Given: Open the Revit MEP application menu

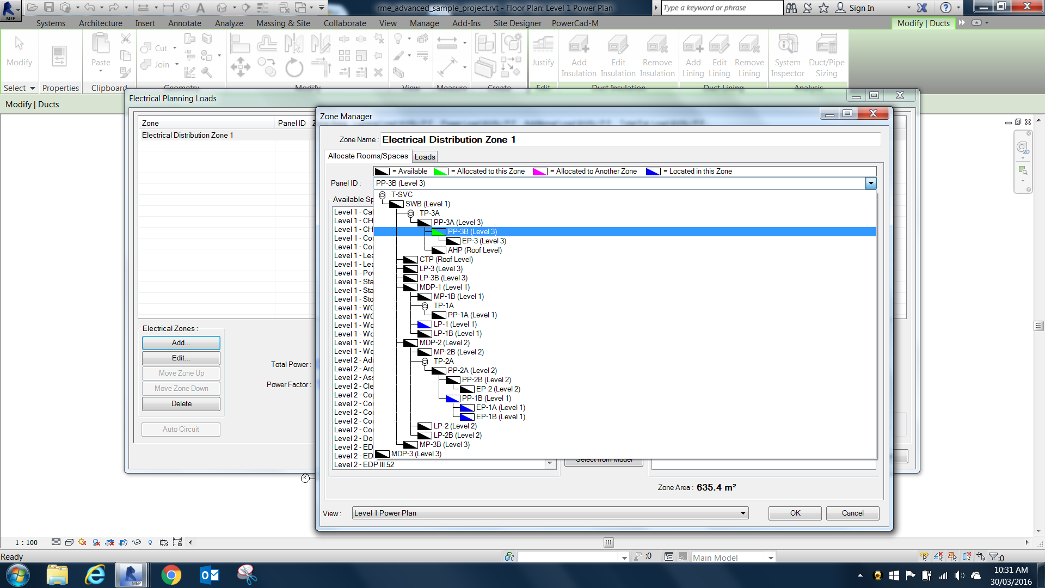Looking at the screenshot, I should [x=10, y=10].
